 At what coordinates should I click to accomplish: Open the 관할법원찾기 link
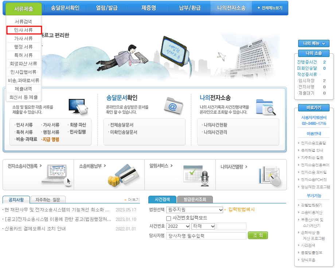312,205
